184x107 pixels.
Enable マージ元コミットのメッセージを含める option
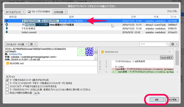[7, 83]
